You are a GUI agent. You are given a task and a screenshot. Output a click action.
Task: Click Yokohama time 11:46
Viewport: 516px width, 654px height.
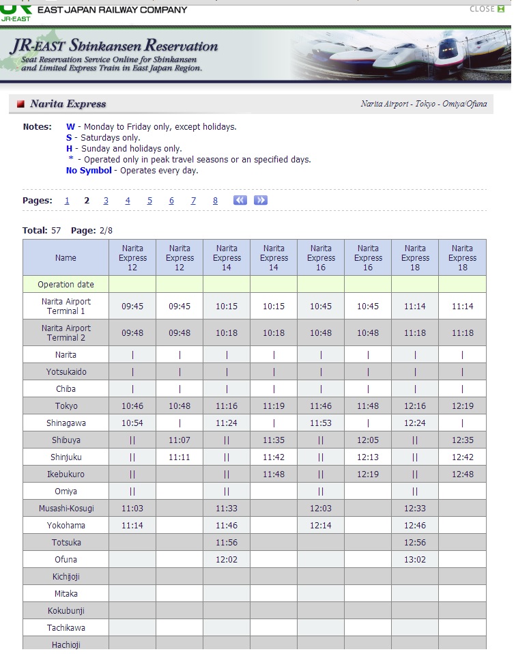pyautogui.click(x=227, y=526)
